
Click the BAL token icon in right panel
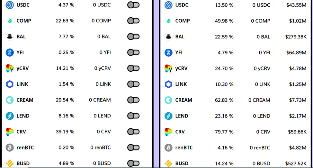168,37
